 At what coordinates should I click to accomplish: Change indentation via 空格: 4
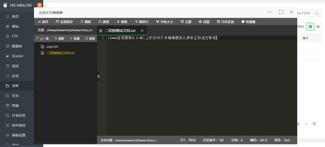[x=237, y=140]
